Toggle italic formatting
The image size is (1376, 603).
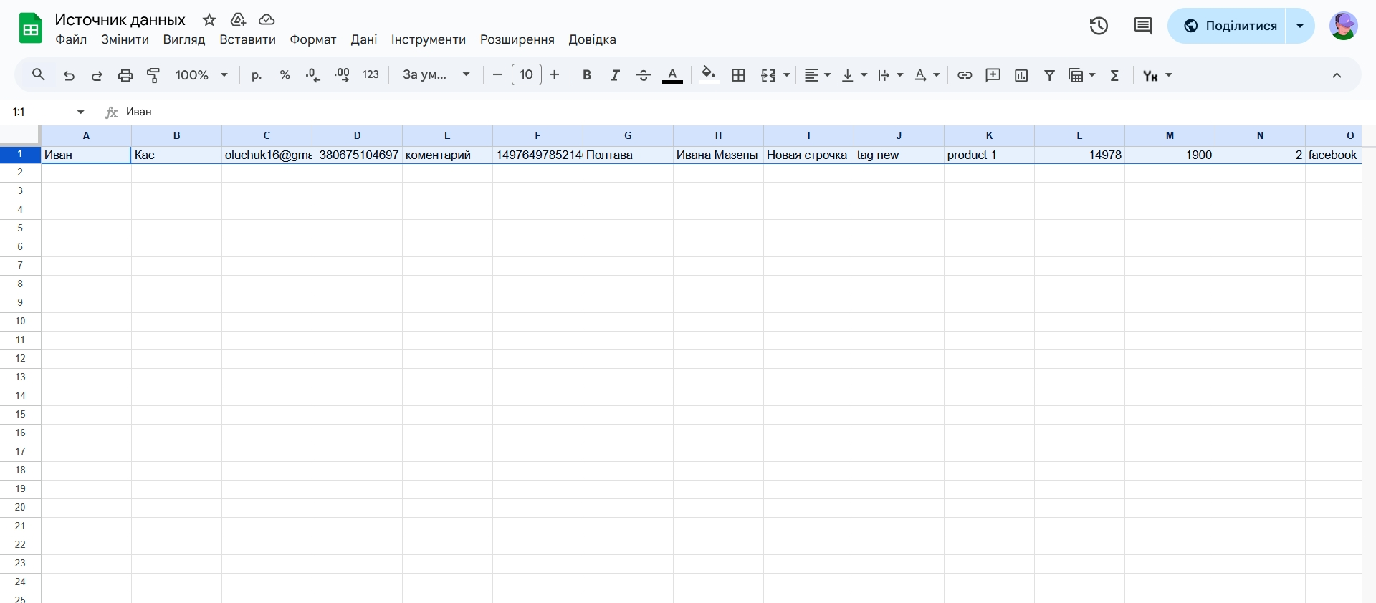point(615,75)
